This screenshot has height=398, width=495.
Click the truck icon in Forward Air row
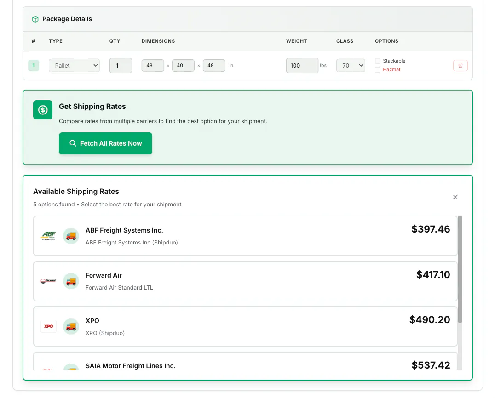(71, 281)
